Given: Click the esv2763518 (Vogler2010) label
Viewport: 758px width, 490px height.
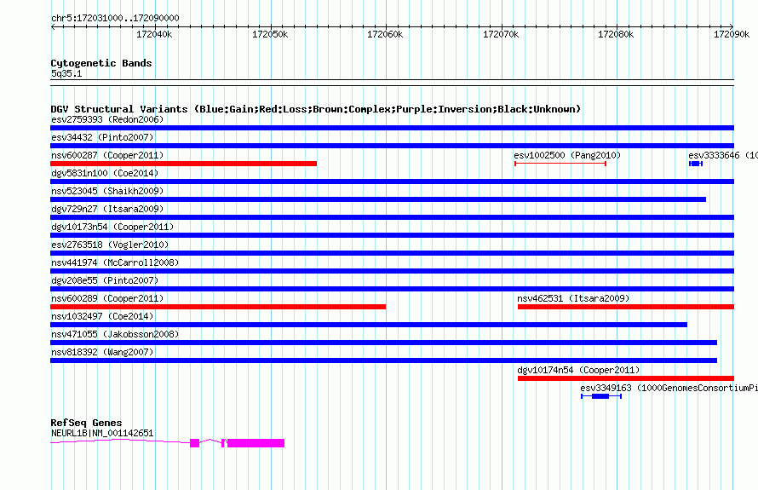Looking at the screenshot, I should tap(110, 245).
